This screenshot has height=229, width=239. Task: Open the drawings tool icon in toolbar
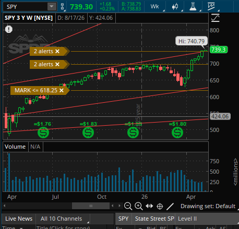point(211,7)
